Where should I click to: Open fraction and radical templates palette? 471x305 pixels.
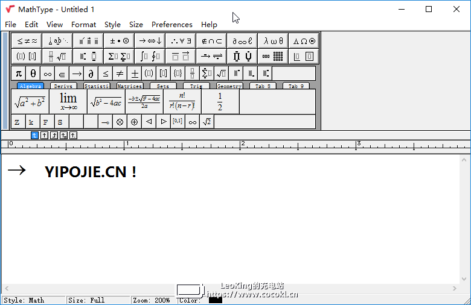click(57, 56)
